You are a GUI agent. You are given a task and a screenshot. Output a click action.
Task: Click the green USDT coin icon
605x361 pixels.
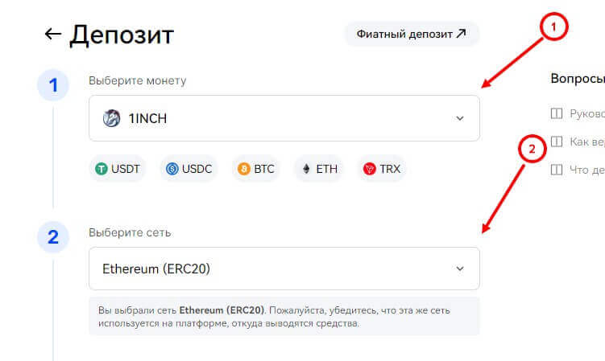pyautogui.click(x=102, y=169)
